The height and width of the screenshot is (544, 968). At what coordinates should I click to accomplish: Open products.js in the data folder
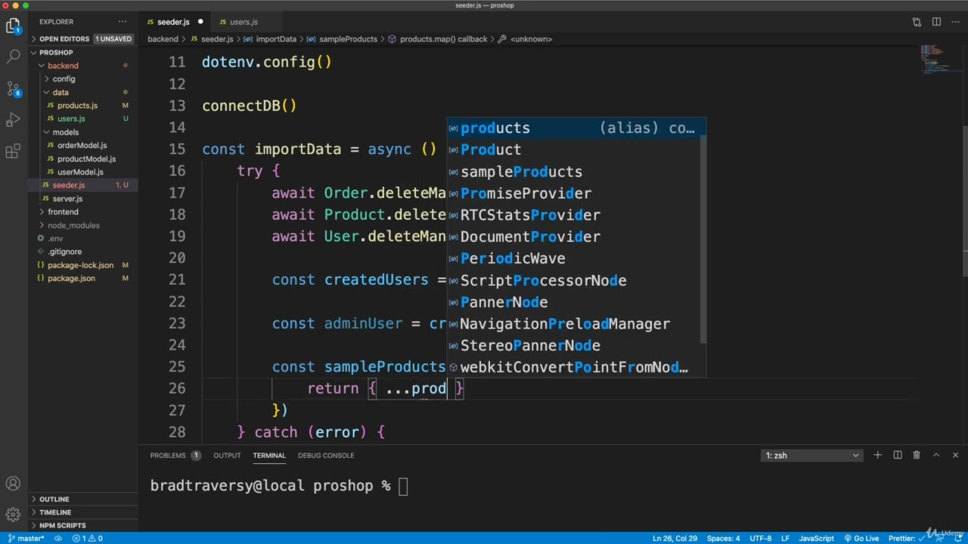click(x=77, y=105)
